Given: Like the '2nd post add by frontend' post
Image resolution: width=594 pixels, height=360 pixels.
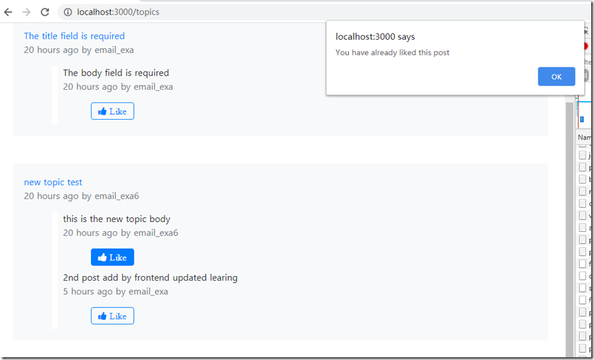Looking at the screenshot, I should point(112,316).
